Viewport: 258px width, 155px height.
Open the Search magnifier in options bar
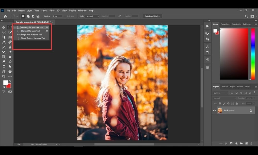point(246,16)
